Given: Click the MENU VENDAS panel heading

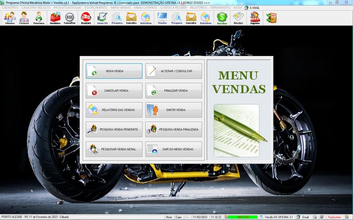Looking at the screenshot, I should [x=239, y=82].
